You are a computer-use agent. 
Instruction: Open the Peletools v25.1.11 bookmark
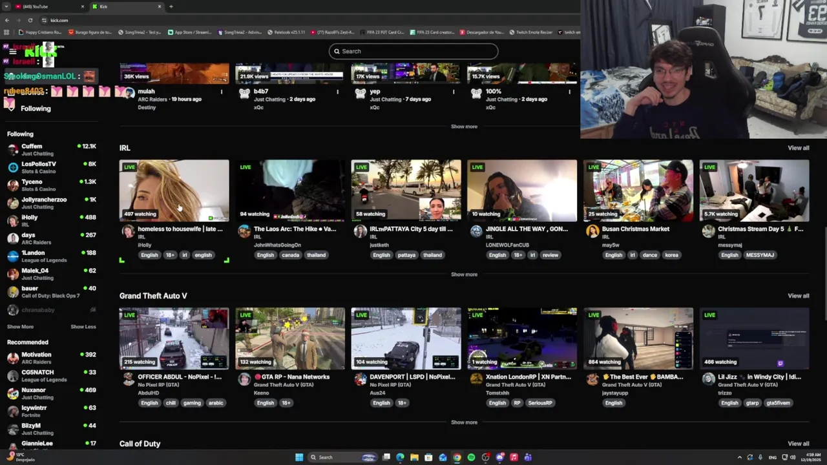click(x=286, y=32)
